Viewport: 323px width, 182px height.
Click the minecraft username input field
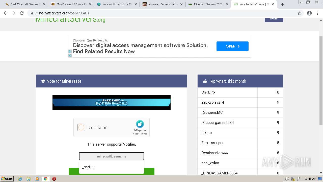point(112,156)
